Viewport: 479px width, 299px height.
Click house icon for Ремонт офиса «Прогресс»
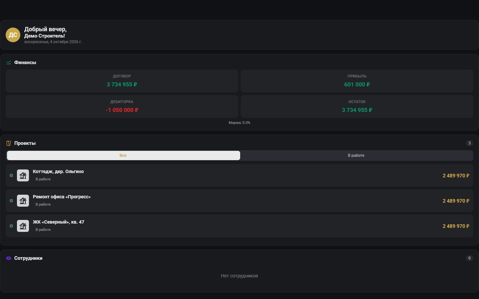click(23, 201)
